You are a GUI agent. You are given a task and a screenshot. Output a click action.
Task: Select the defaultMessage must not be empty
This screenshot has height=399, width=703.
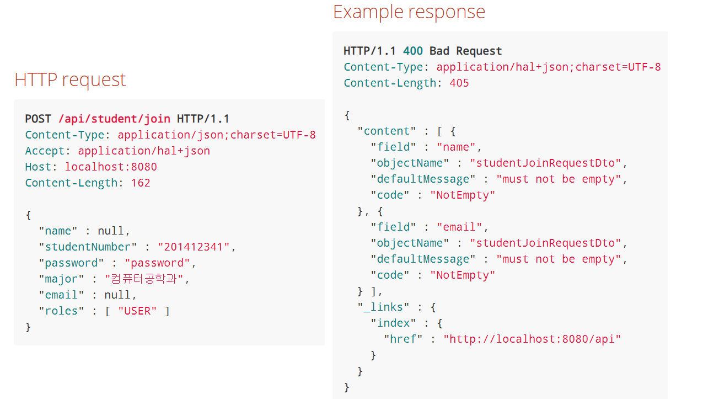[559, 178]
